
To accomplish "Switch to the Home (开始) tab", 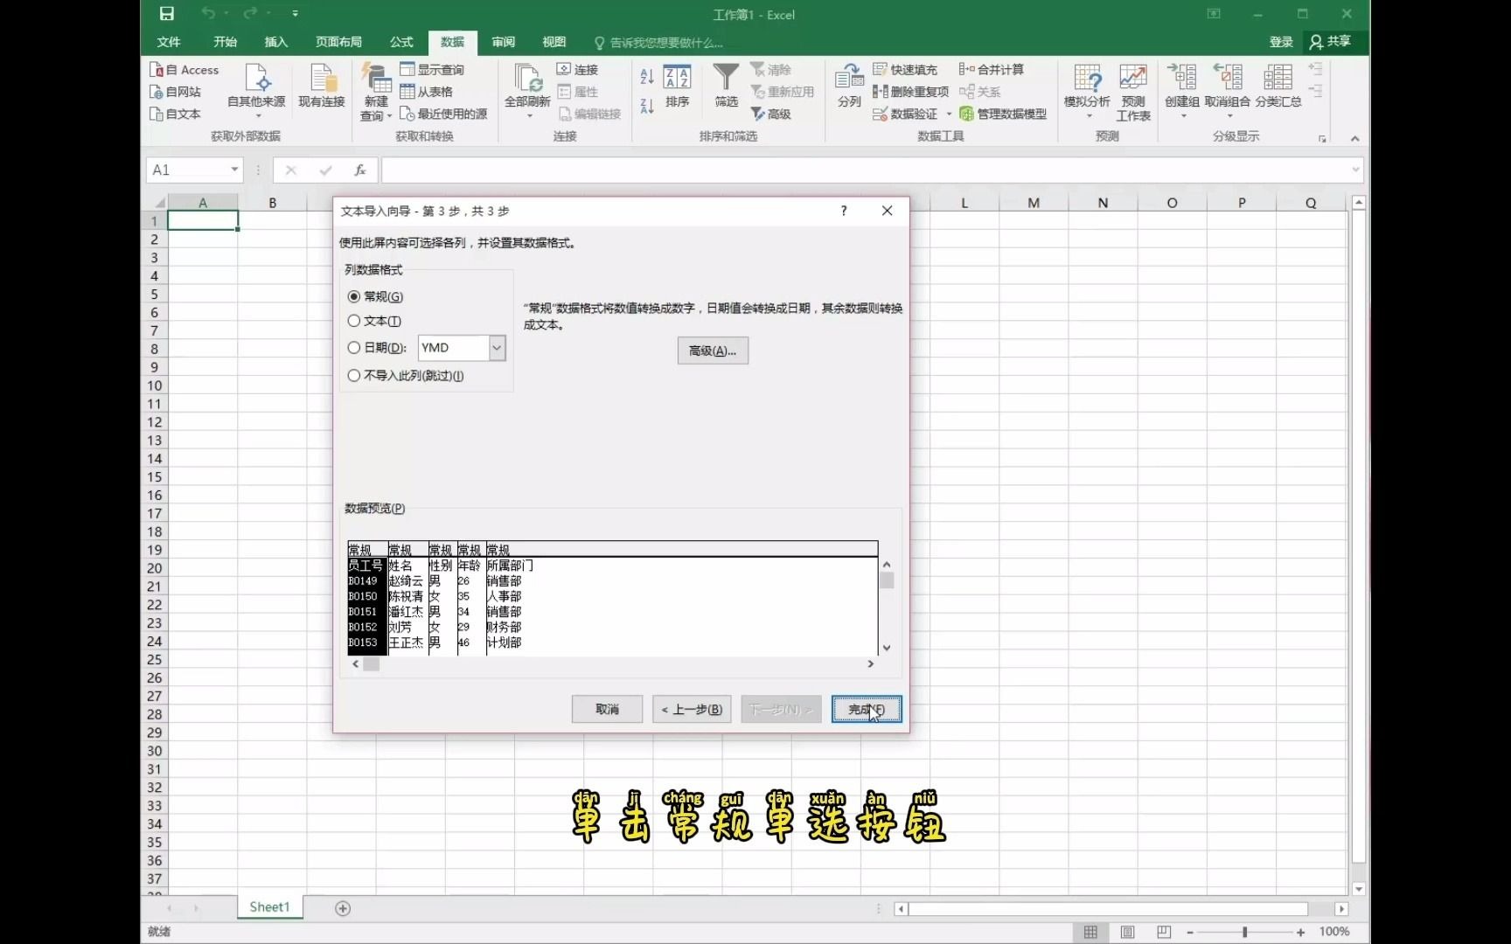I will coord(225,42).
